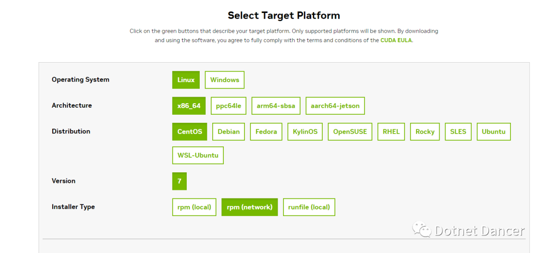Image resolution: width=542 pixels, height=253 pixels.
Task: Select CentOS as the distribution
Action: [x=190, y=132]
